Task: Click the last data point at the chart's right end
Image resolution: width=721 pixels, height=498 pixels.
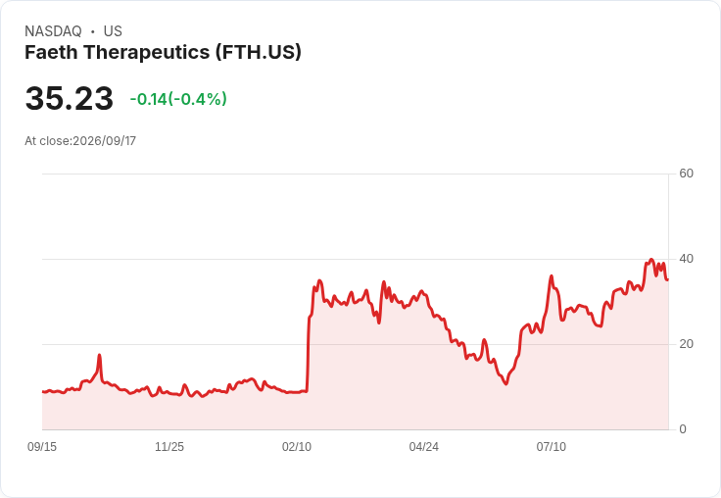Action: (668, 279)
